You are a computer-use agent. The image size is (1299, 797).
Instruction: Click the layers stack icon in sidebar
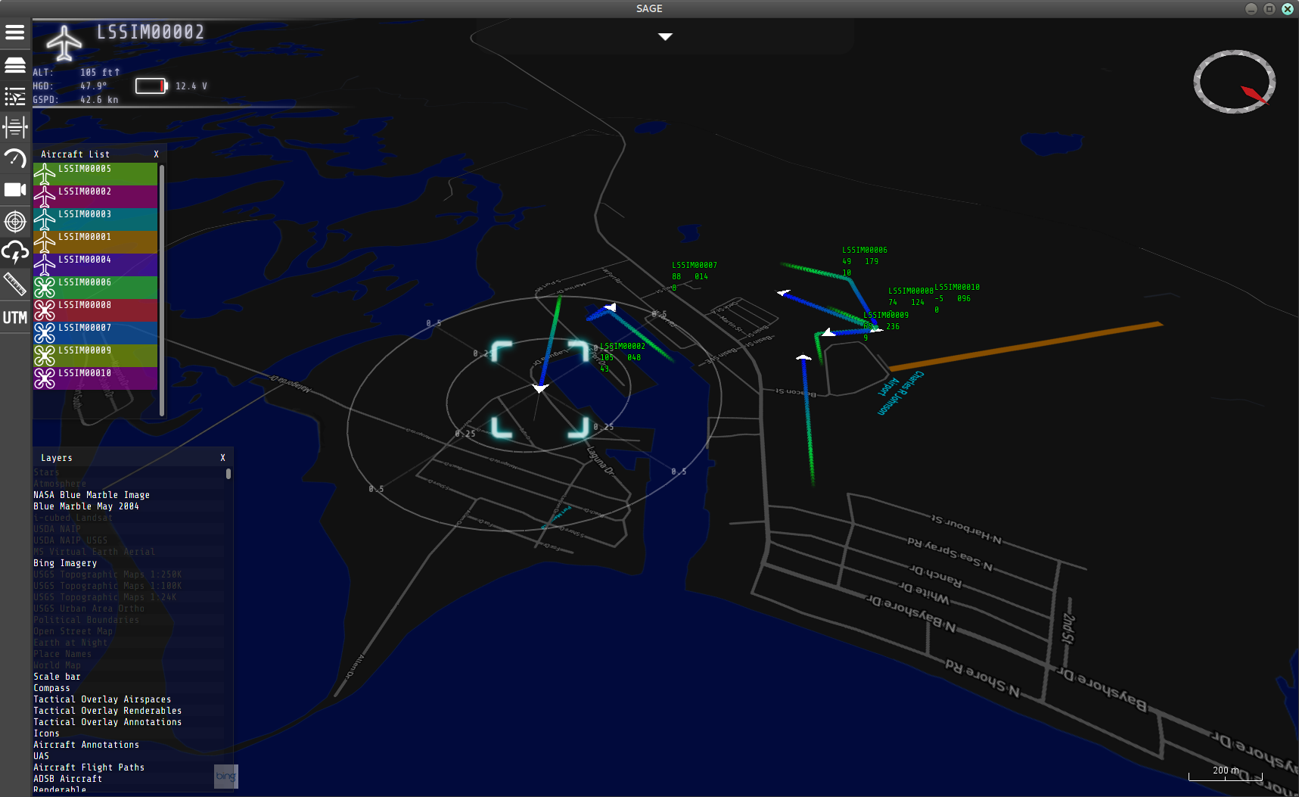15,65
